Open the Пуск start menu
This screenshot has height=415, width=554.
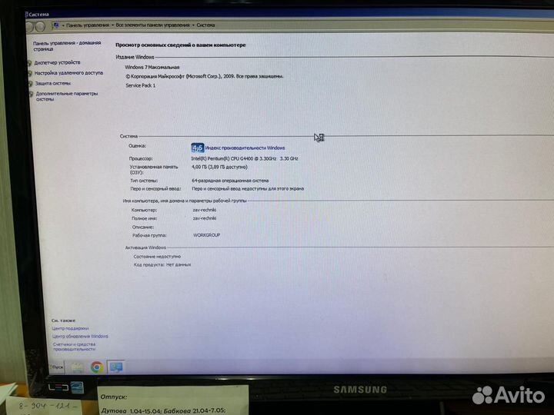click(x=56, y=367)
